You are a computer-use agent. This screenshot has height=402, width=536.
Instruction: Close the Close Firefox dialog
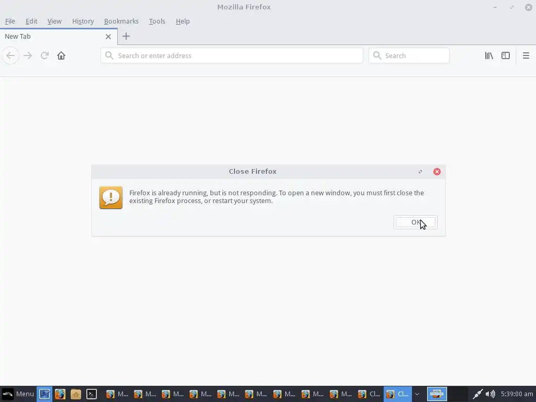[x=437, y=172]
